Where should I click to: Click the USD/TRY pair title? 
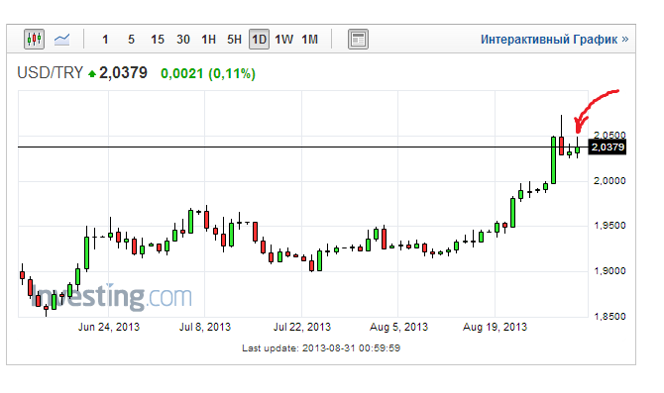point(50,73)
